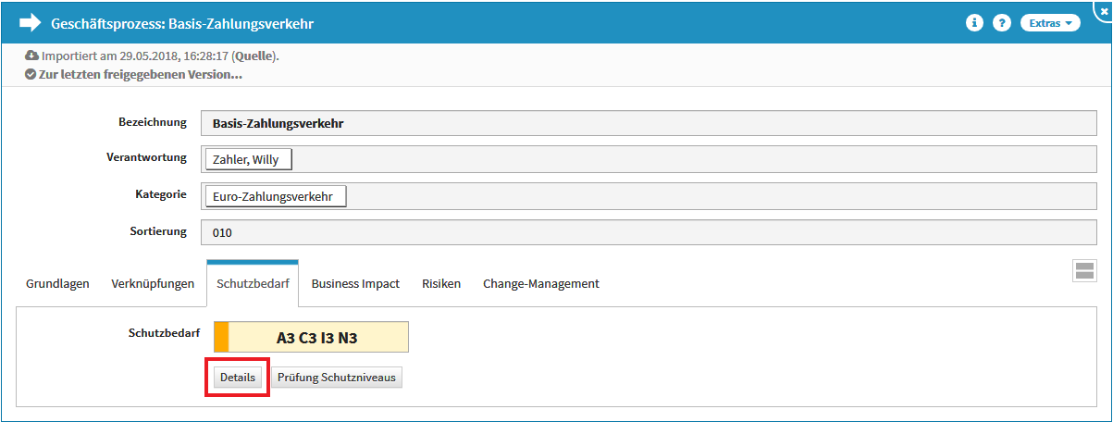Open the Verknüpfungen tab
This screenshot has width=1113, height=422.
(153, 284)
